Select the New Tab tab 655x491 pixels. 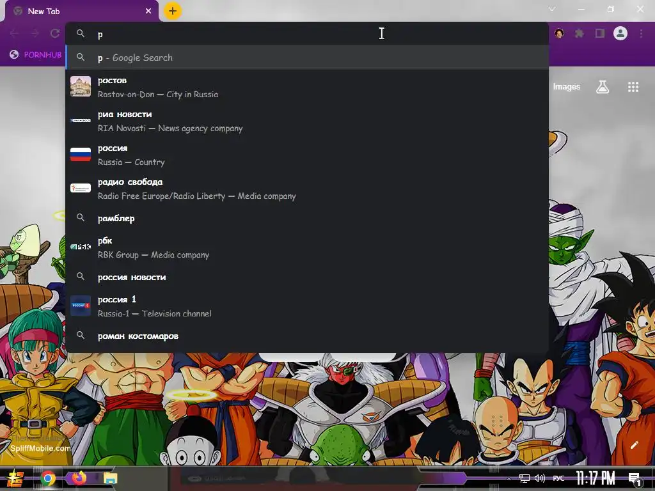click(x=82, y=12)
